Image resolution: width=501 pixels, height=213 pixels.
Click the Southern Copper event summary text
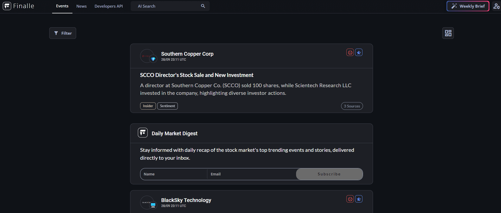pyautogui.click(x=246, y=89)
